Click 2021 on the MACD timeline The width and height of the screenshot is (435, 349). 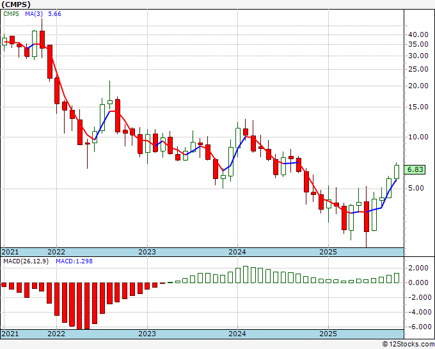click(10, 334)
